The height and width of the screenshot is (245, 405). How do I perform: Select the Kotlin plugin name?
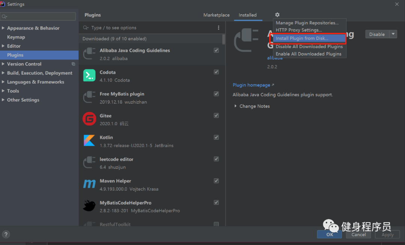coord(106,137)
